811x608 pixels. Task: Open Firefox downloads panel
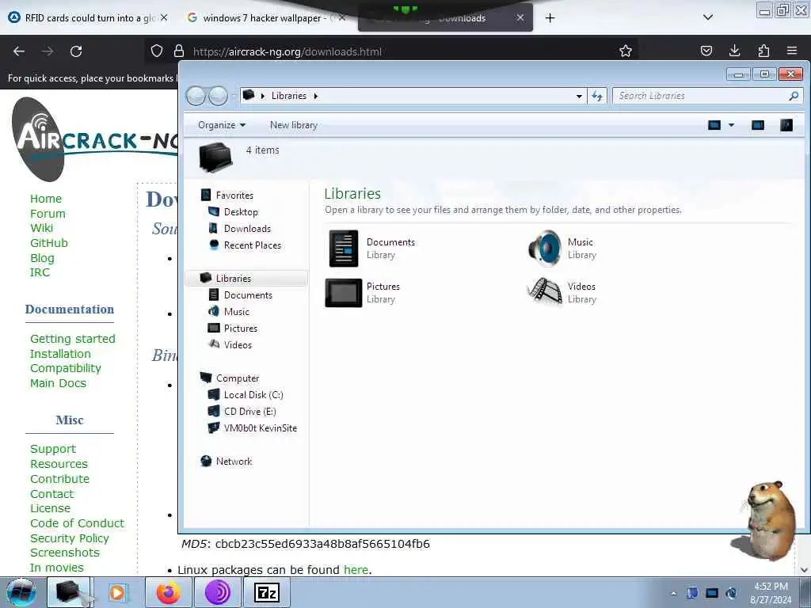[734, 51]
